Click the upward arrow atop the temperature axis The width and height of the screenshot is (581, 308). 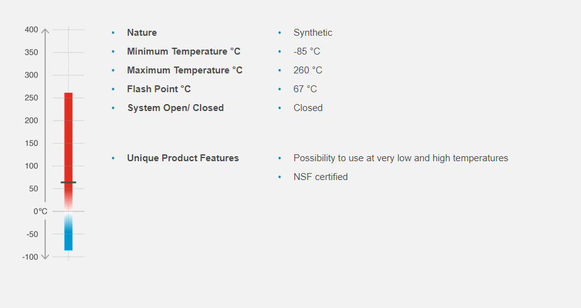pos(45,30)
